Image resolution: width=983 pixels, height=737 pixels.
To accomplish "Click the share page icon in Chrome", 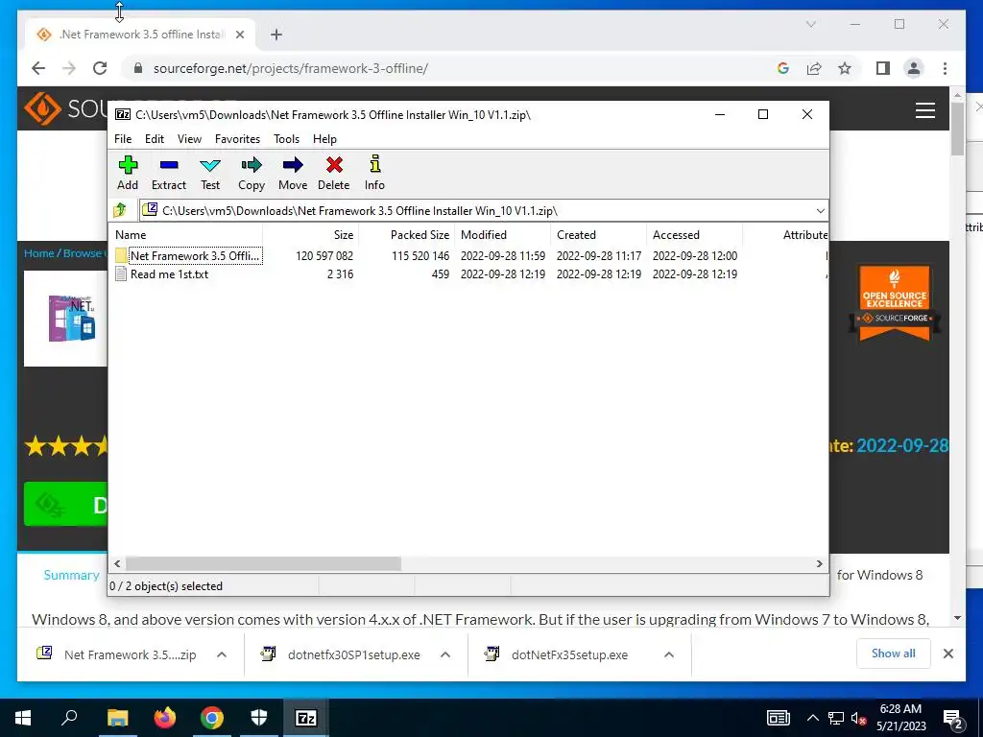I will (814, 68).
